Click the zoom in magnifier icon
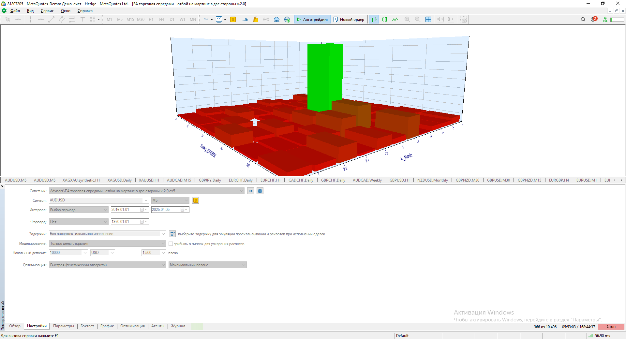The image size is (626, 339). coord(407,20)
